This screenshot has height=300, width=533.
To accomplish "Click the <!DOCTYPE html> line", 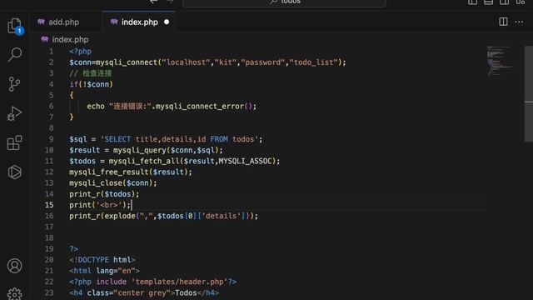I will (x=102, y=260).
